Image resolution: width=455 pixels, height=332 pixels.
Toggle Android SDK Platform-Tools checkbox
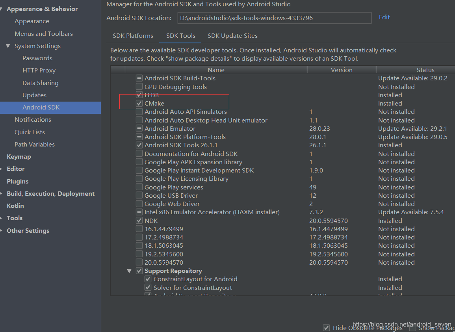coord(139,137)
